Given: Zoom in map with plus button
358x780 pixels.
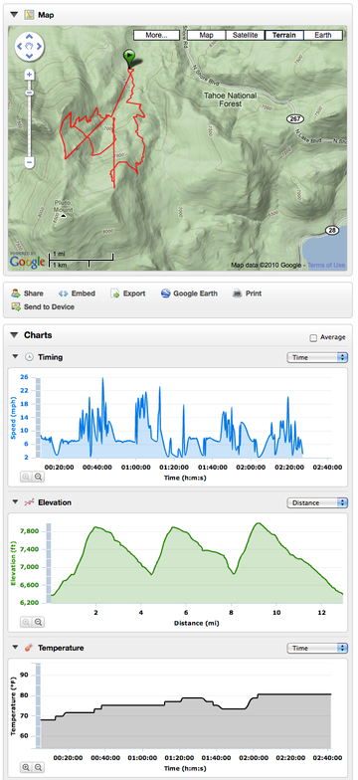Looking at the screenshot, I should coord(30,75).
